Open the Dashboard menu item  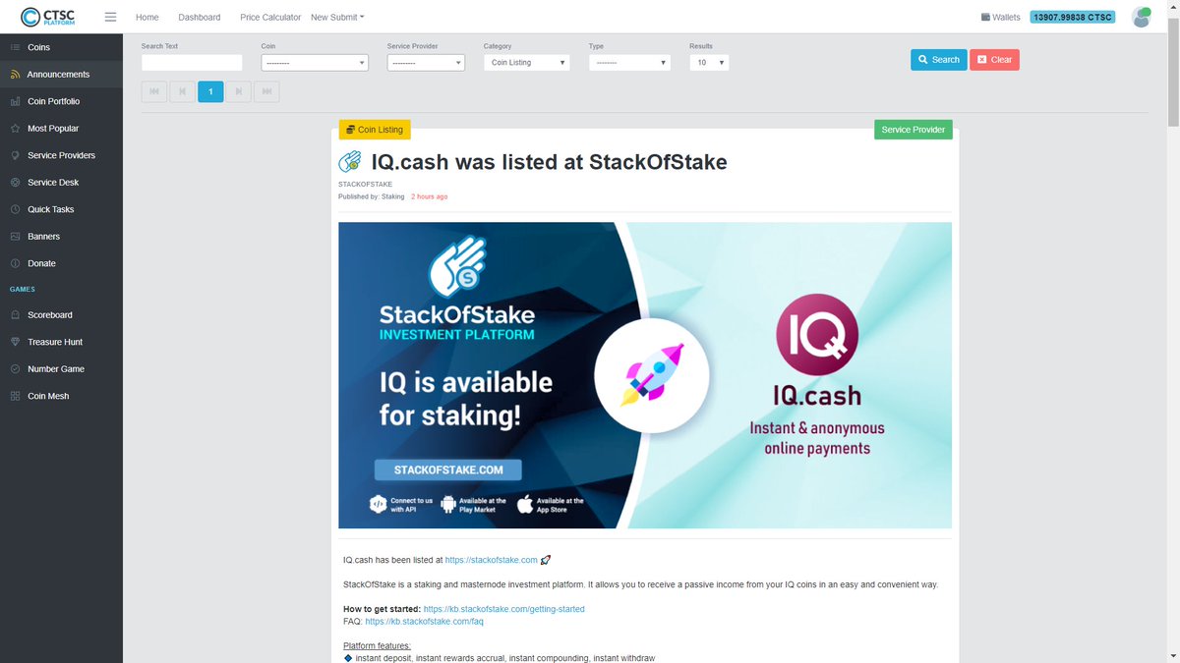200,17
